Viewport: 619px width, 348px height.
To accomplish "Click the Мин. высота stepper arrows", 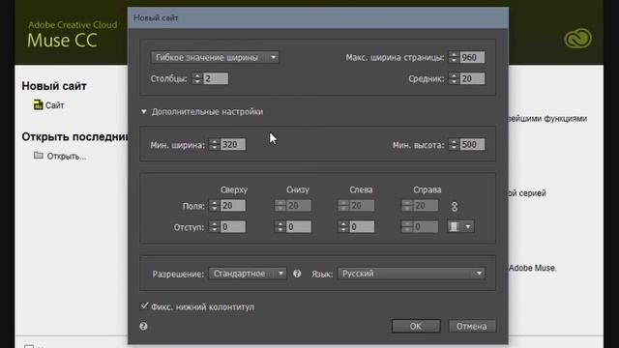I will point(454,144).
